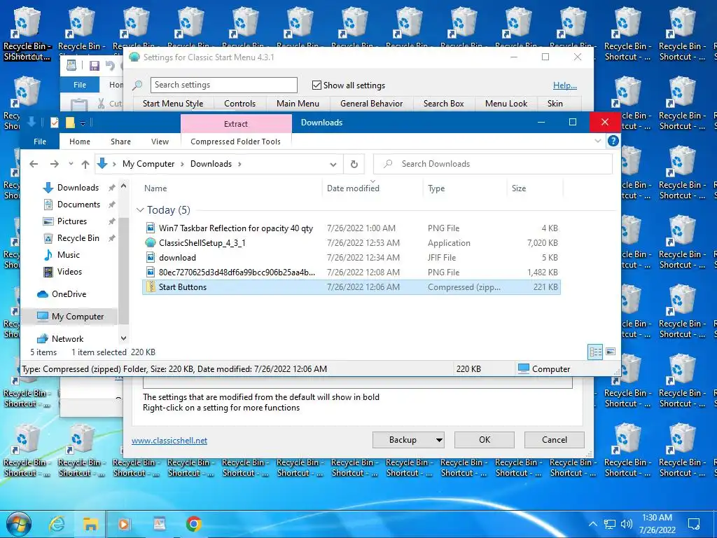
Task: Select Network in navigation pane
Action: point(67,339)
